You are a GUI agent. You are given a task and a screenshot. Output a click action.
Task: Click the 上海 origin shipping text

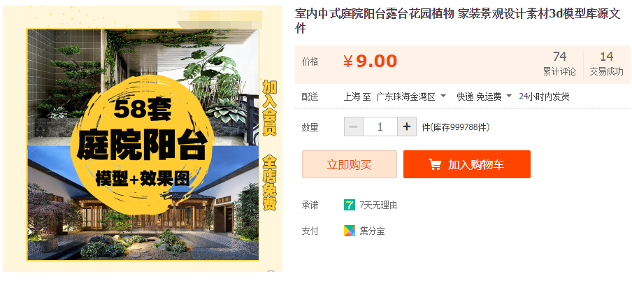pos(352,96)
